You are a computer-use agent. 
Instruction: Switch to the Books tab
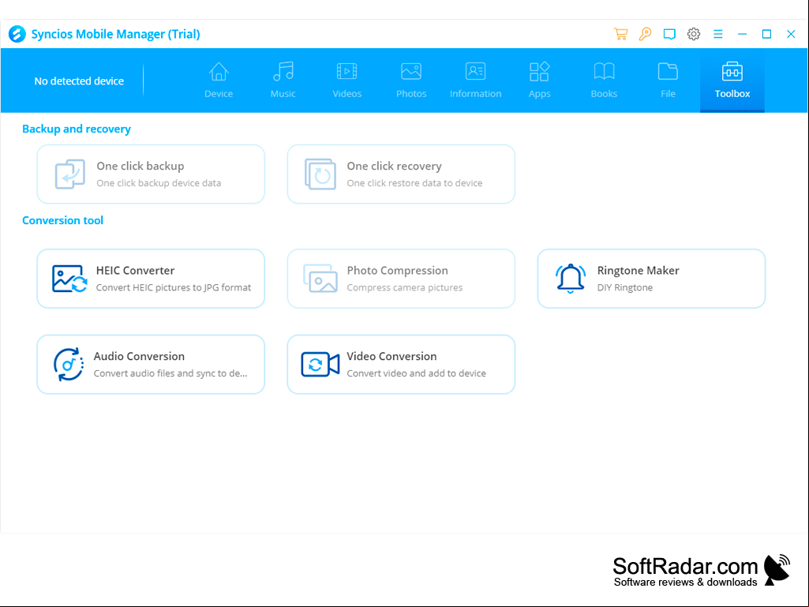604,80
